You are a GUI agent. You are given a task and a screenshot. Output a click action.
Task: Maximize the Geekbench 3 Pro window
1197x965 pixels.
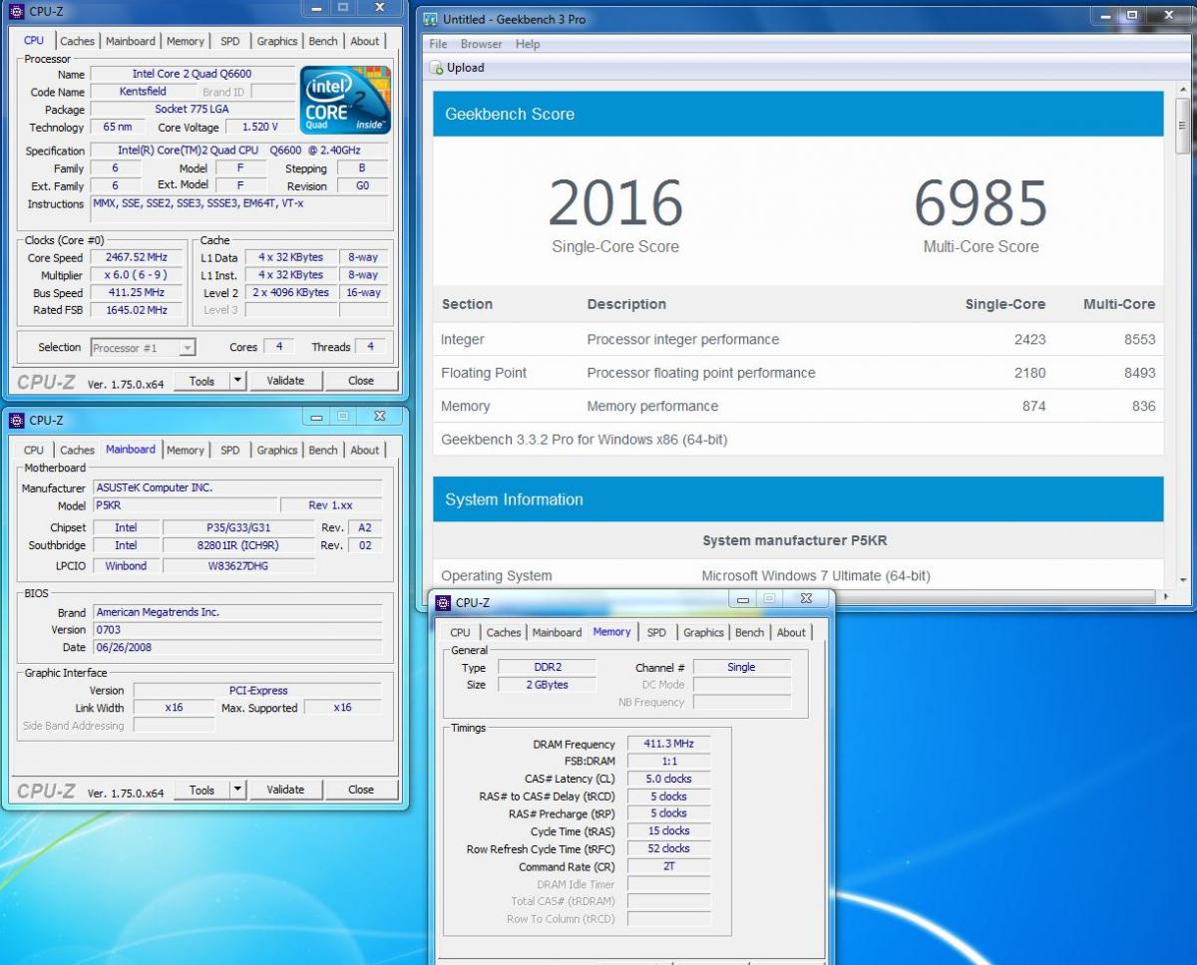pyautogui.click(x=1132, y=16)
